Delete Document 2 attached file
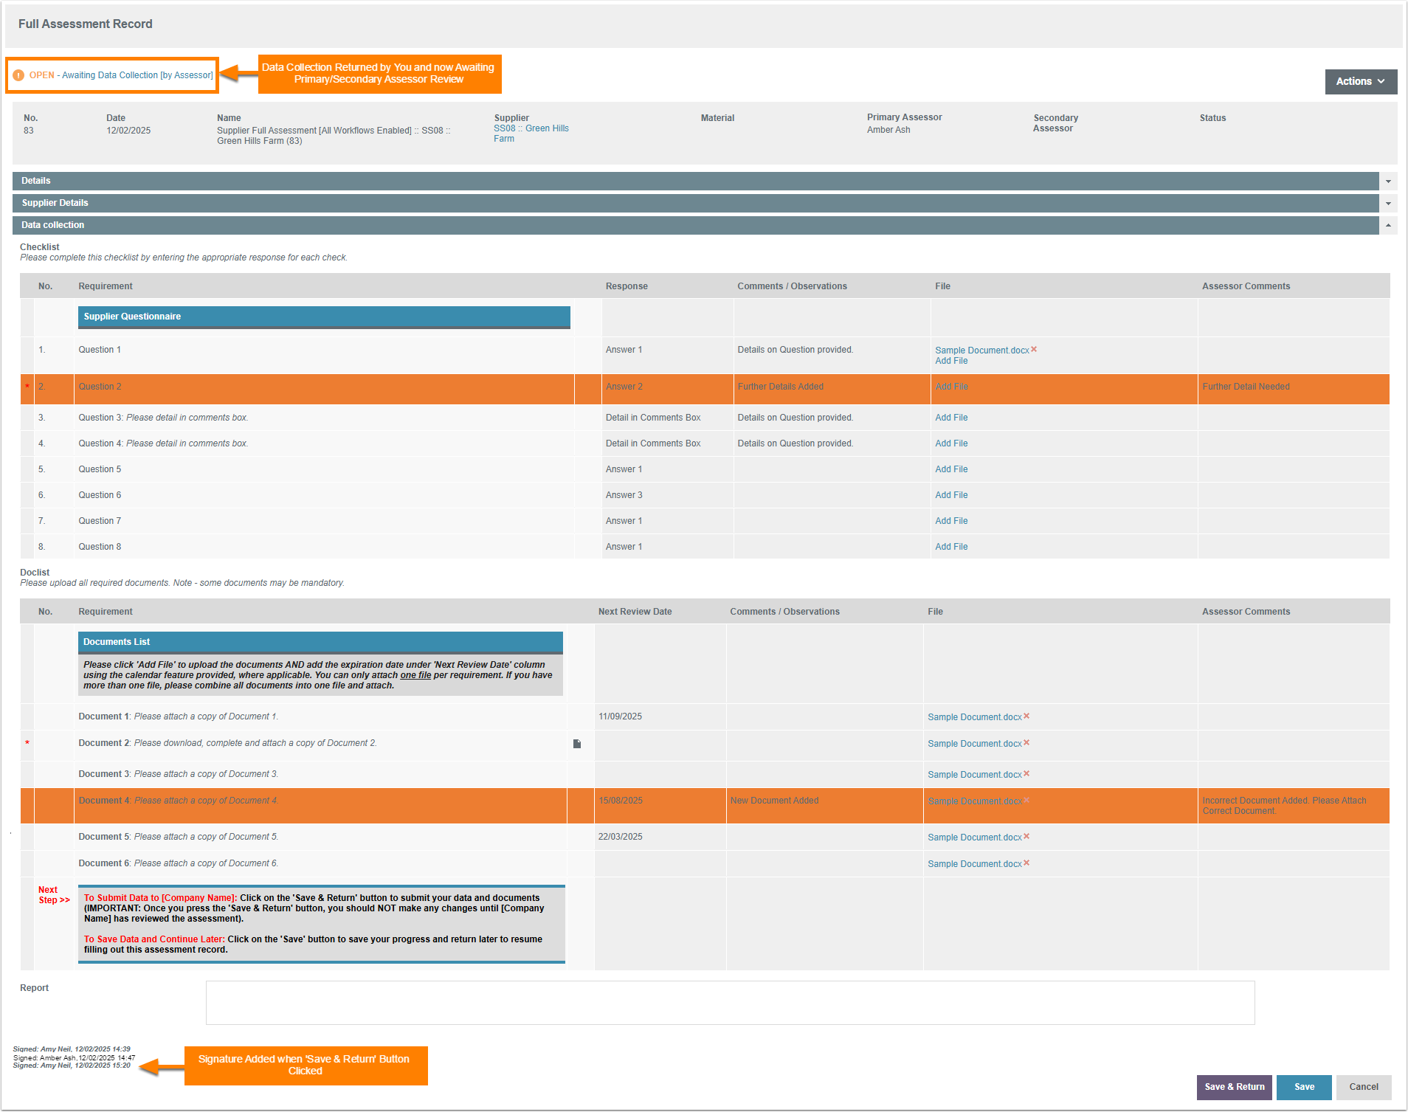Viewport: 1408px width, 1112px height. coord(1026,742)
